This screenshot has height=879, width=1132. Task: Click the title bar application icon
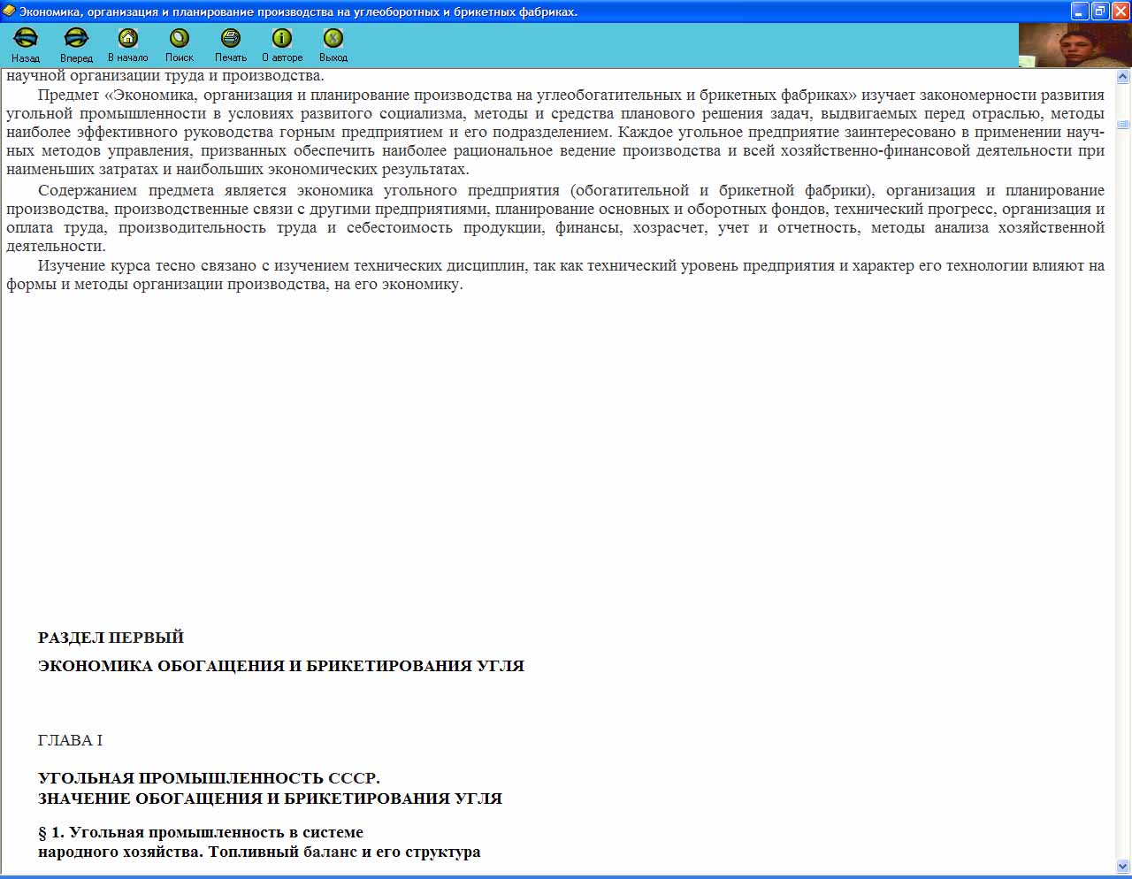coord(9,11)
